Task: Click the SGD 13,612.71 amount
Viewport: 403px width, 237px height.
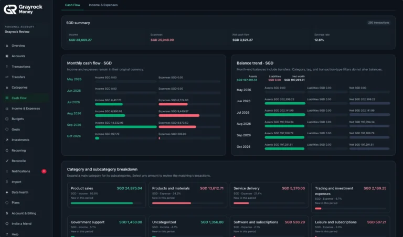Action: [x=211, y=188]
